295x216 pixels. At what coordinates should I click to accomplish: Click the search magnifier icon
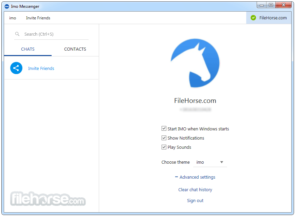tap(17, 34)
